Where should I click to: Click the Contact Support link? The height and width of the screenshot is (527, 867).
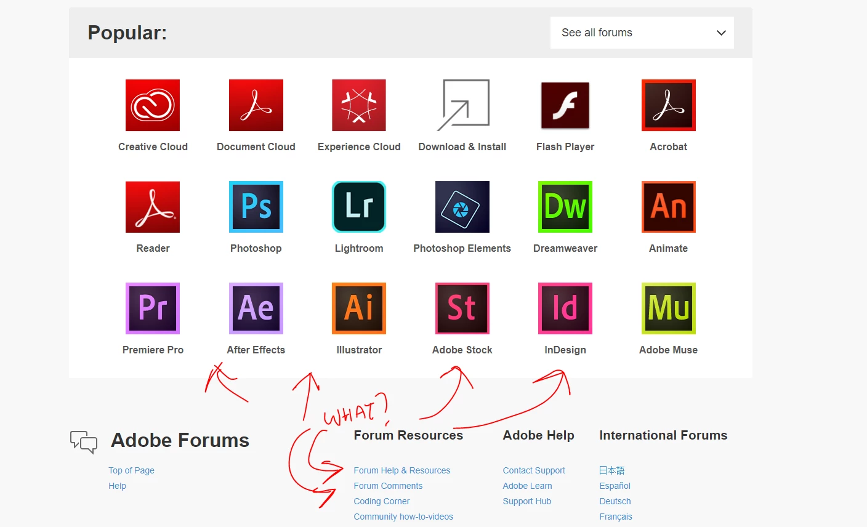pyautogui.click(x=534, y=470)
